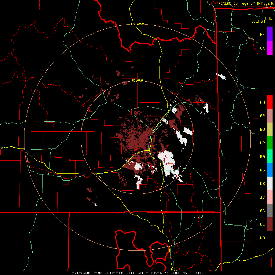The height and width of the screenshot is (275, 275).
Task: Click the BI legend label
Action: [x=262, y=224]
